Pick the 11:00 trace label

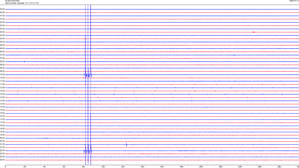tap(2, 81)
